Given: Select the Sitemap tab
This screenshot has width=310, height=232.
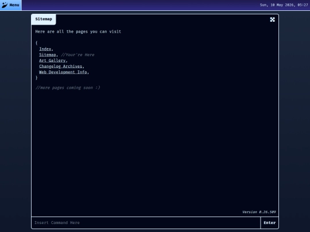Looking at the screenshot, I should [x=44, y=19].
